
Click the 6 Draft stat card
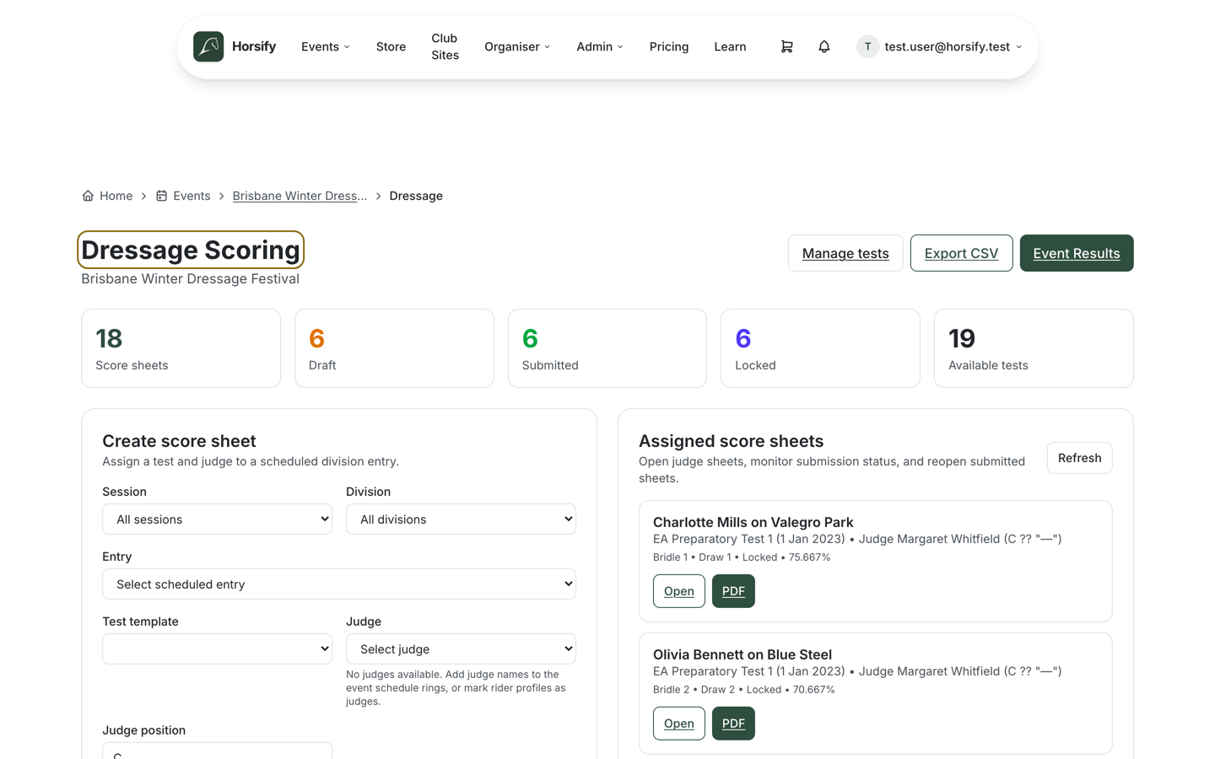click(x=394, y=348)
